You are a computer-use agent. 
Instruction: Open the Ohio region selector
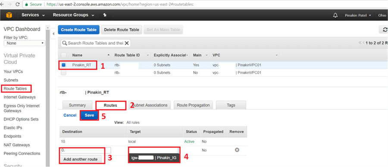(382, 15)
